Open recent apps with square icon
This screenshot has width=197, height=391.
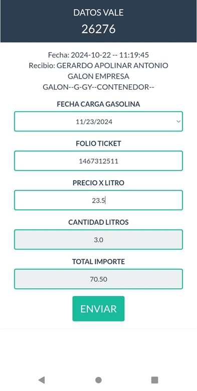(155, 380)
